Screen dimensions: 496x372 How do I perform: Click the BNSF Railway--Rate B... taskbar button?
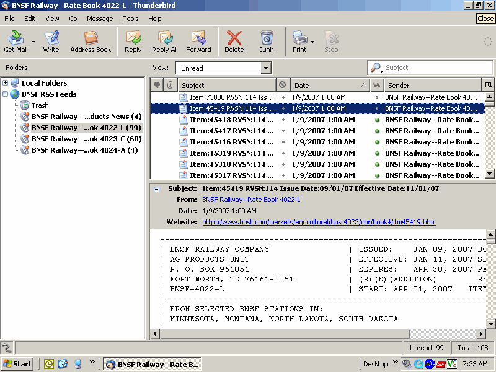point(153,365)
